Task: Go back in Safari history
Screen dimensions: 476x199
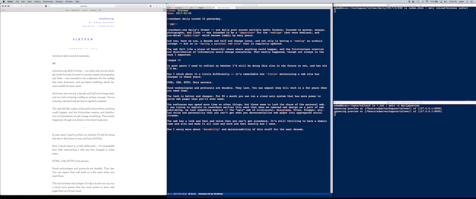Action: [x=13, y=6]
